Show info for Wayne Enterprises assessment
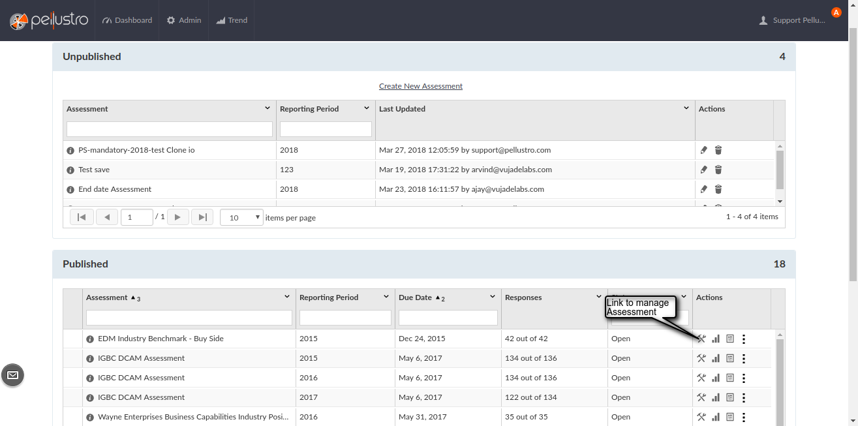Screen dimensions: 858x426 click(x=90, y=417)
